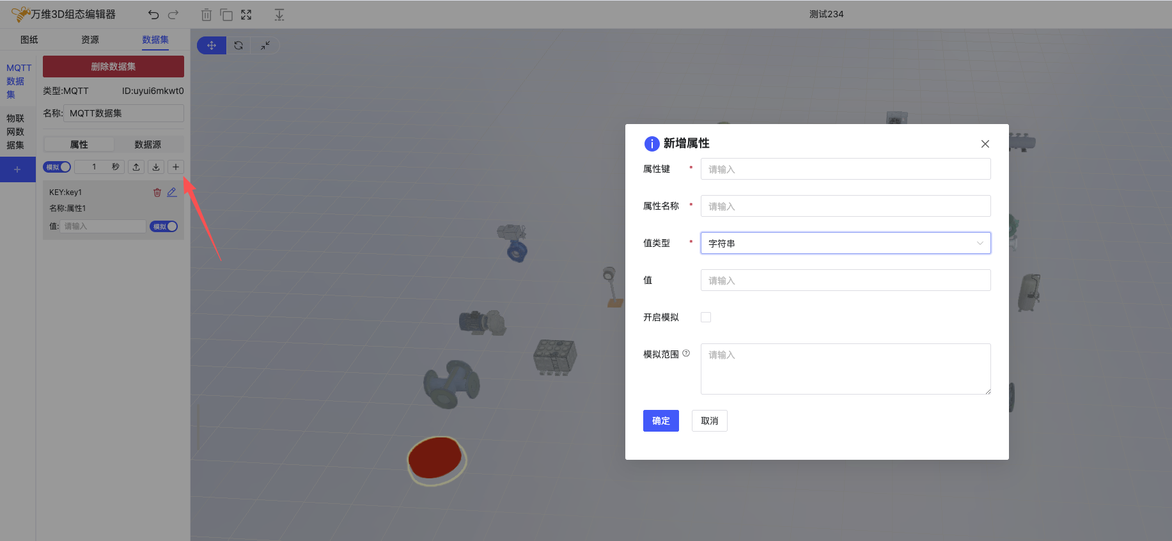1172x541 pixels.
Task: Switch to the 图纸 tab
Action: click(x=29, y=40)
